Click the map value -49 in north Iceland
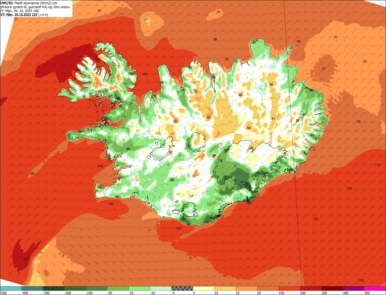The image size is (386, 295). pos(183,90)
